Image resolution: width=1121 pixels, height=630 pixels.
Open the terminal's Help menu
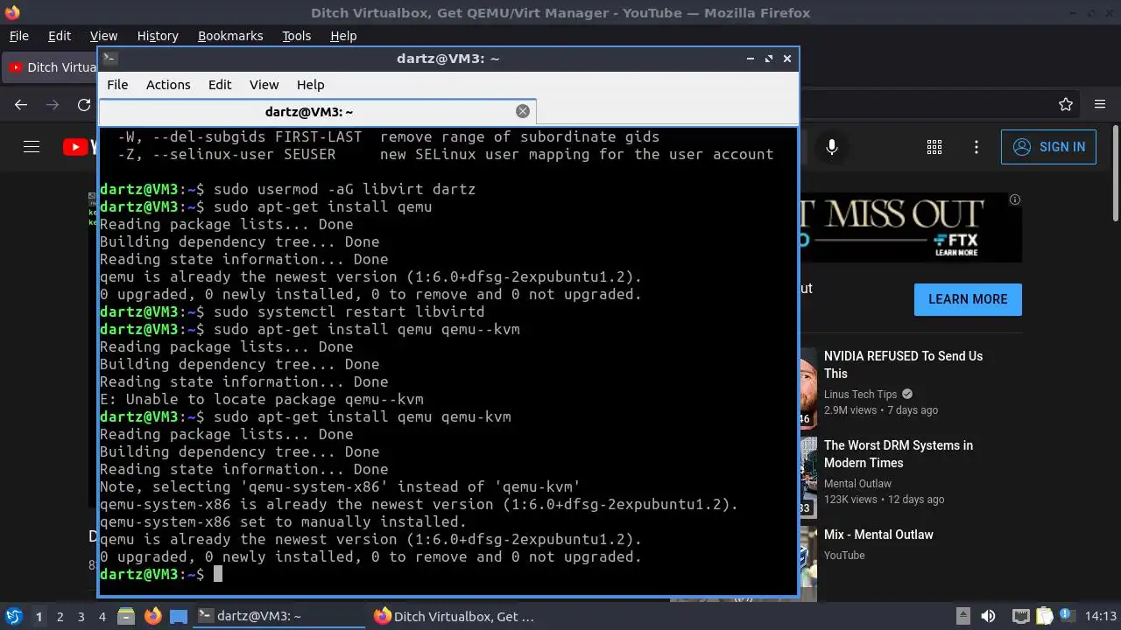(310, 85)
